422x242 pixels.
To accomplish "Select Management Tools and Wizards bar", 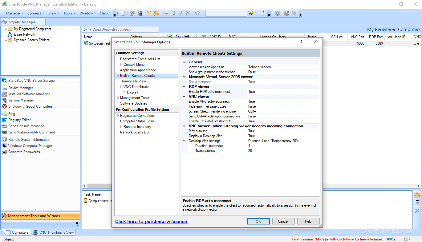I will coord(40,216).
